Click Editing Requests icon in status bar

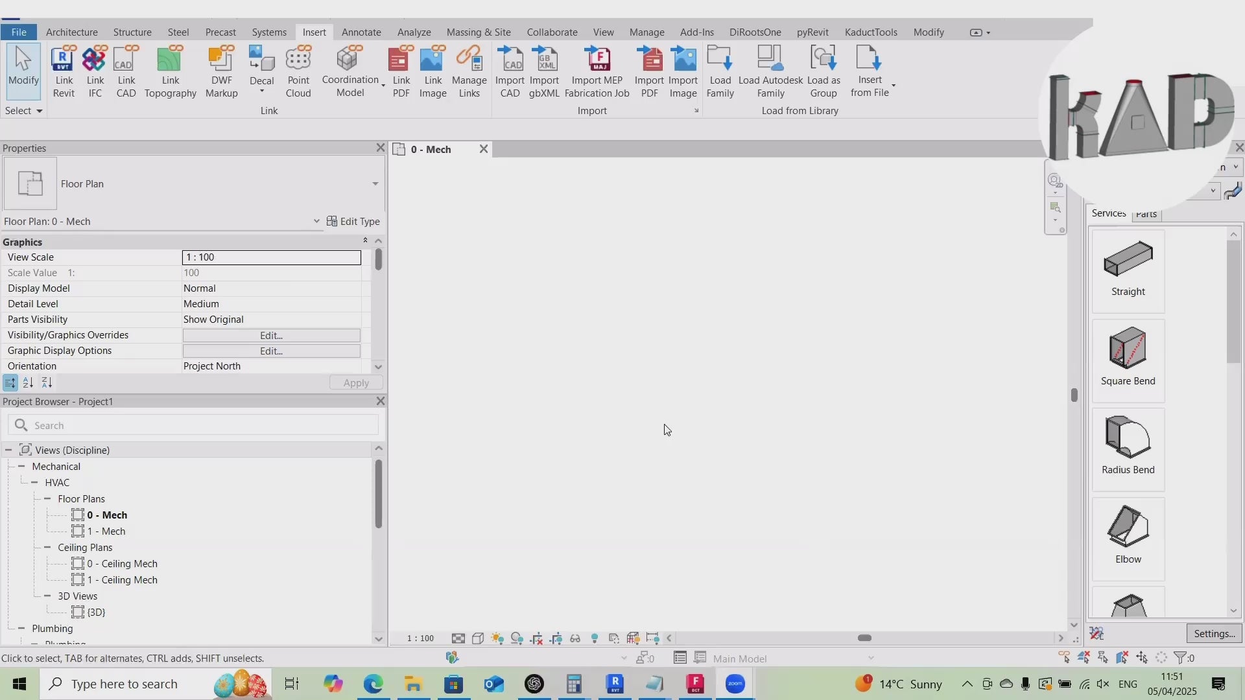645,658
